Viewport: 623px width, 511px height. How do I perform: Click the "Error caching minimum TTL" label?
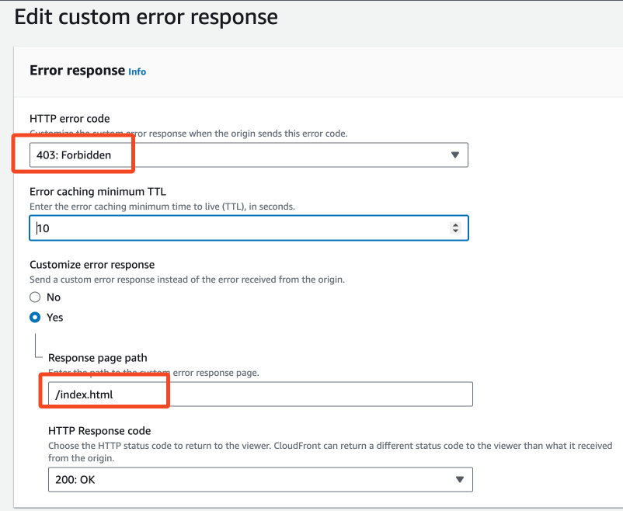(x=98, y=192)
